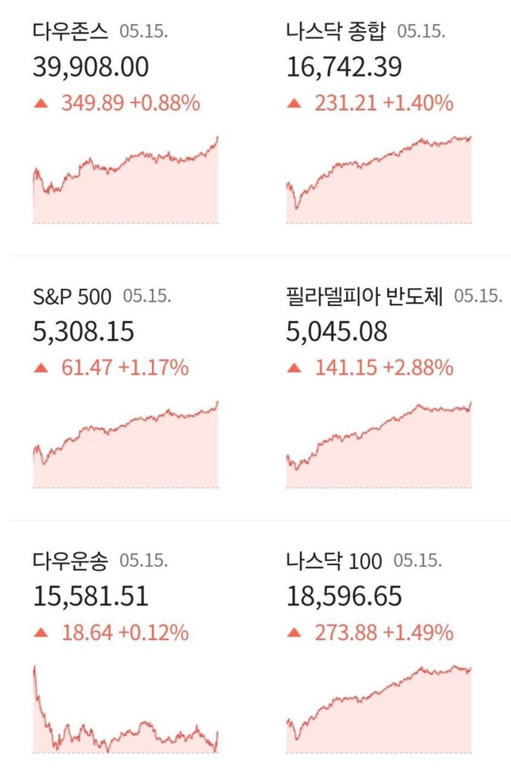Open the 나스닥 100 index label
Viewport: 511px width, 772px height.
(x=334, y=561)
